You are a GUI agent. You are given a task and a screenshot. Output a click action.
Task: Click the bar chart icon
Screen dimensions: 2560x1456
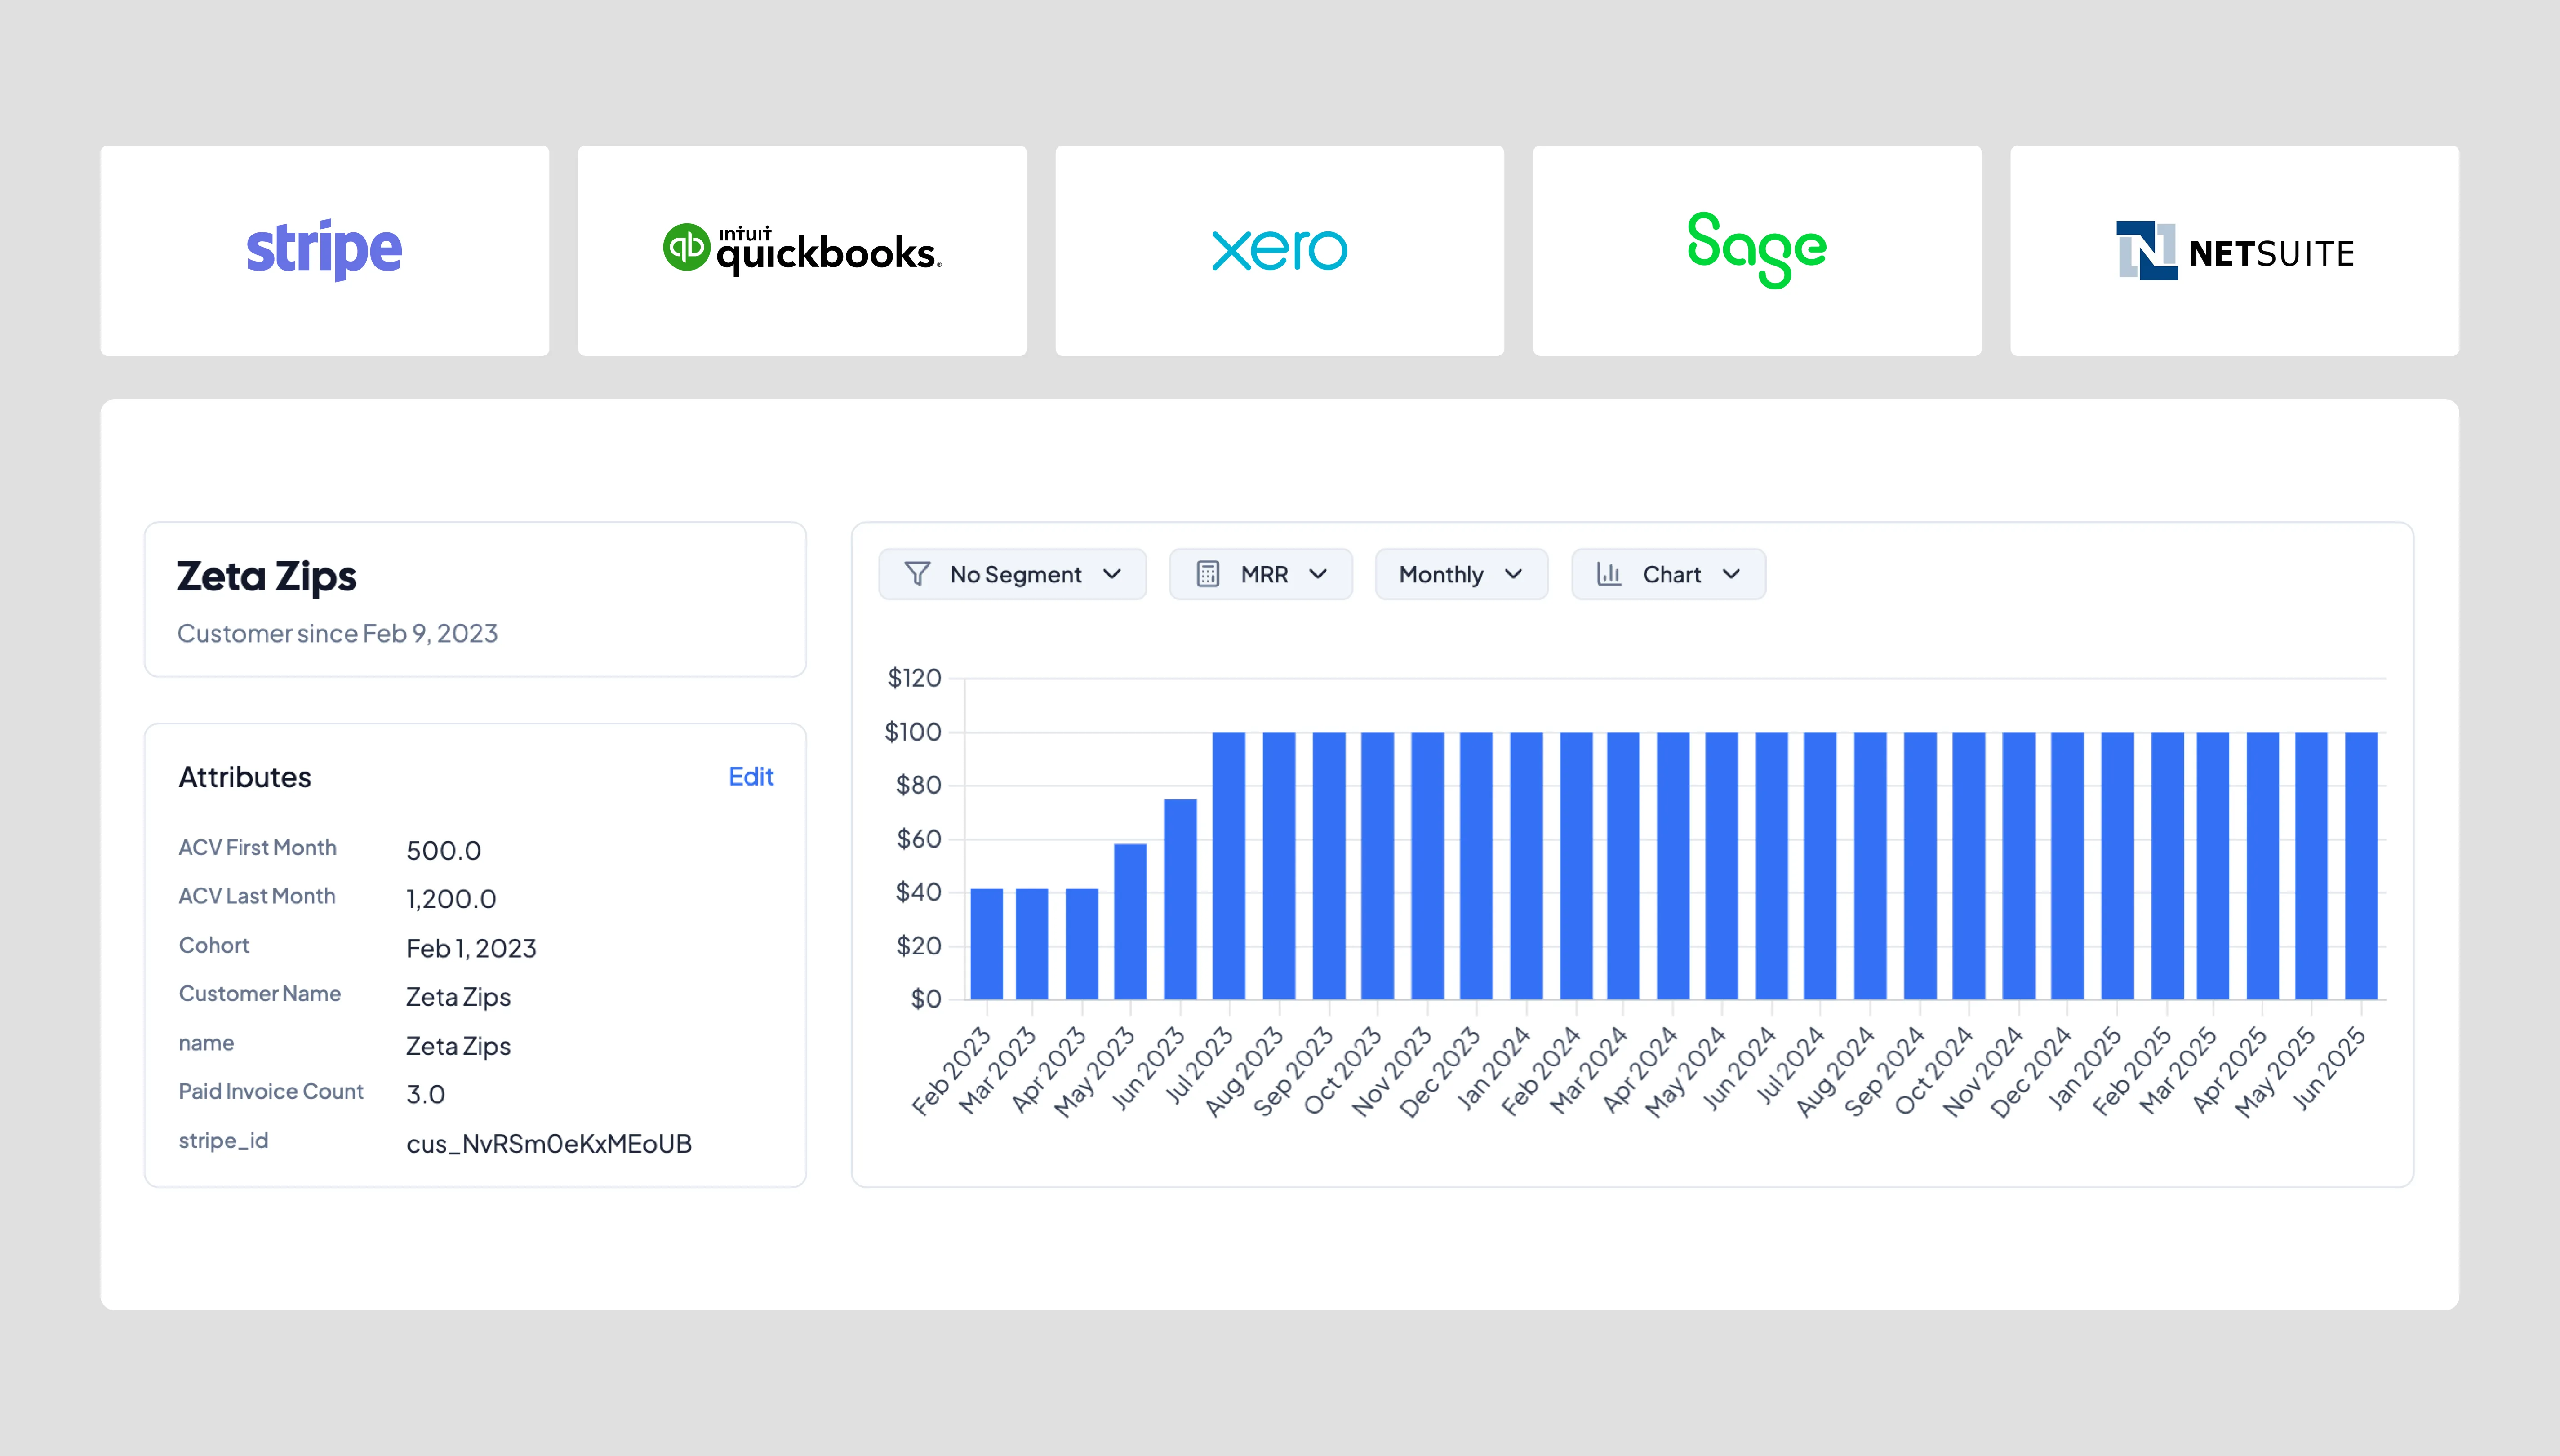click(x=1609, y=574)
